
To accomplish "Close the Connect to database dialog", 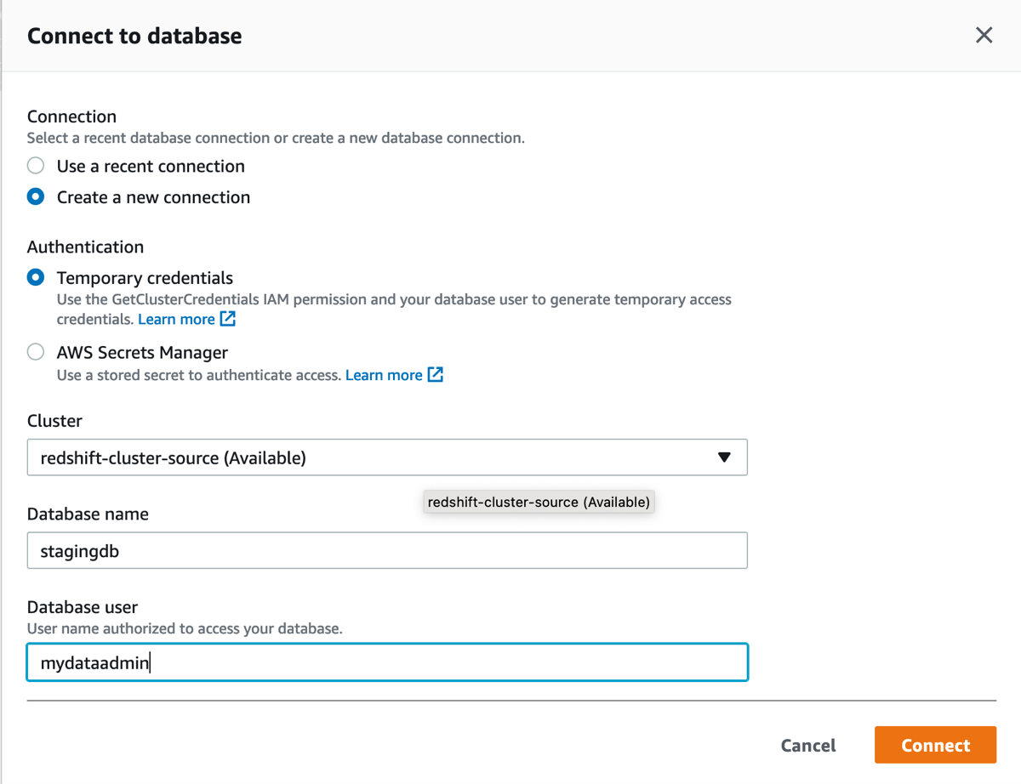I will point(984,35).
